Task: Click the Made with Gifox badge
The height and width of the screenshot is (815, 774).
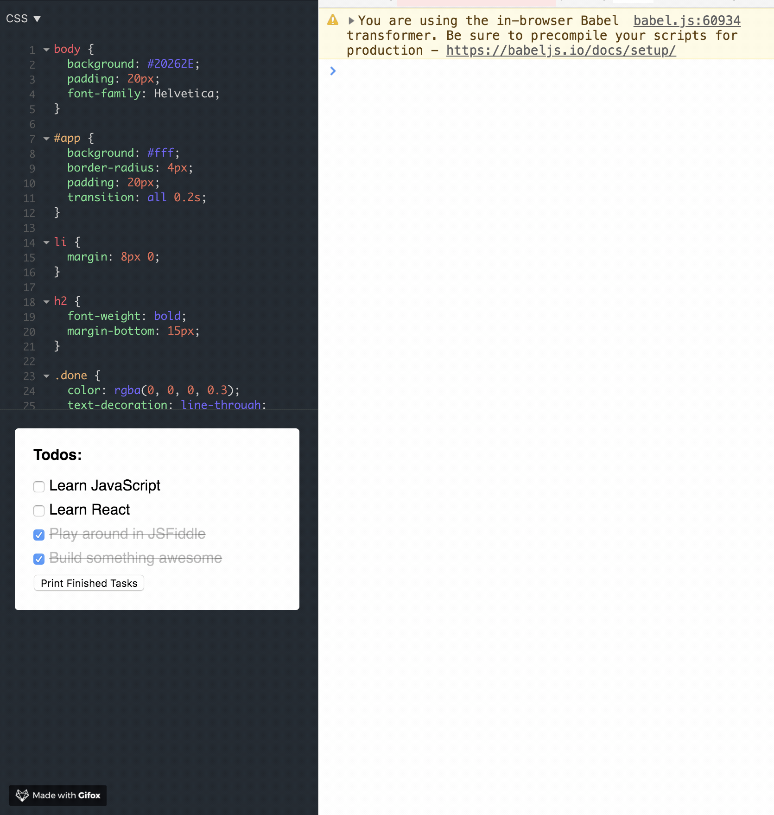Action: pos(57,795)
